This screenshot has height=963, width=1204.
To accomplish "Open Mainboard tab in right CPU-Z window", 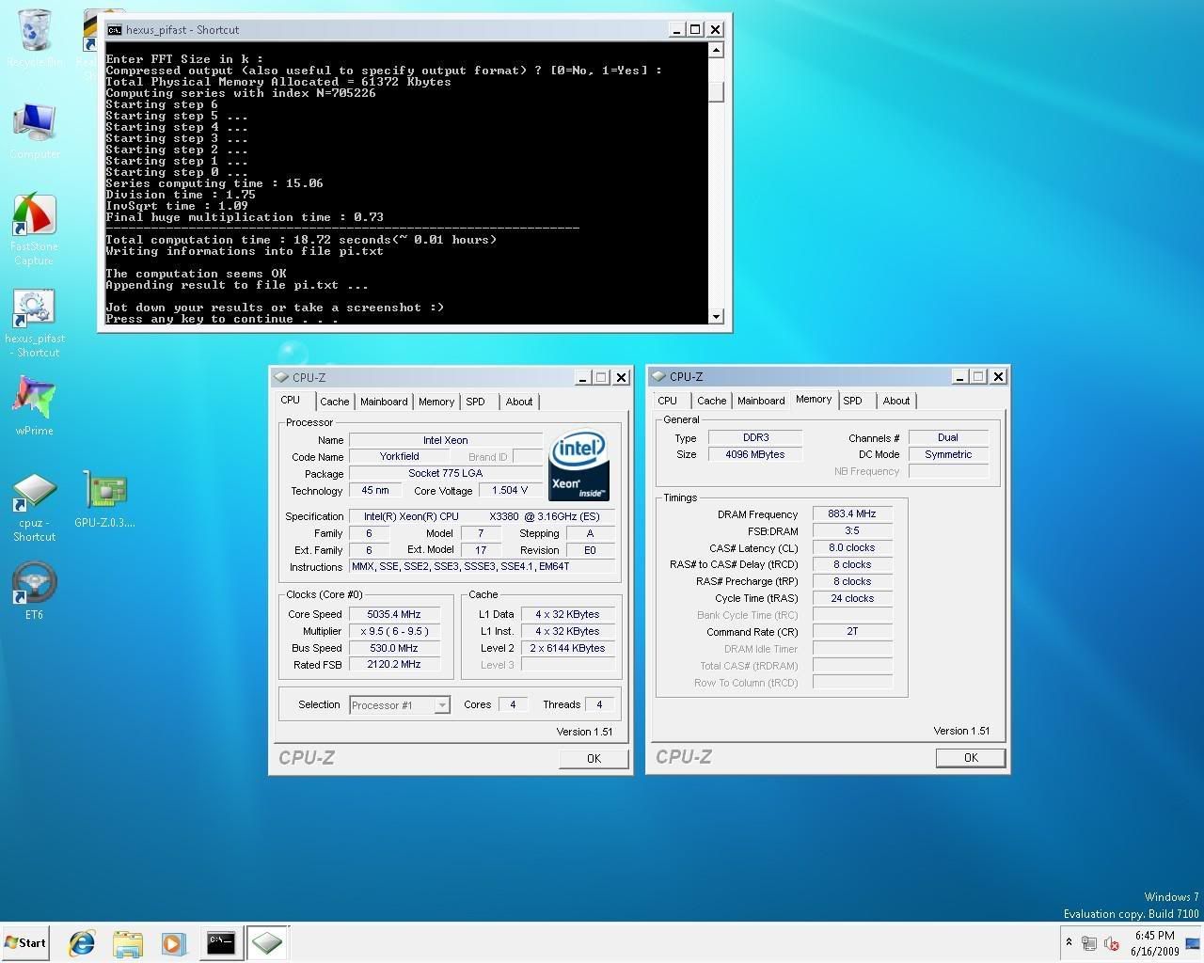I will pos(761,401).
